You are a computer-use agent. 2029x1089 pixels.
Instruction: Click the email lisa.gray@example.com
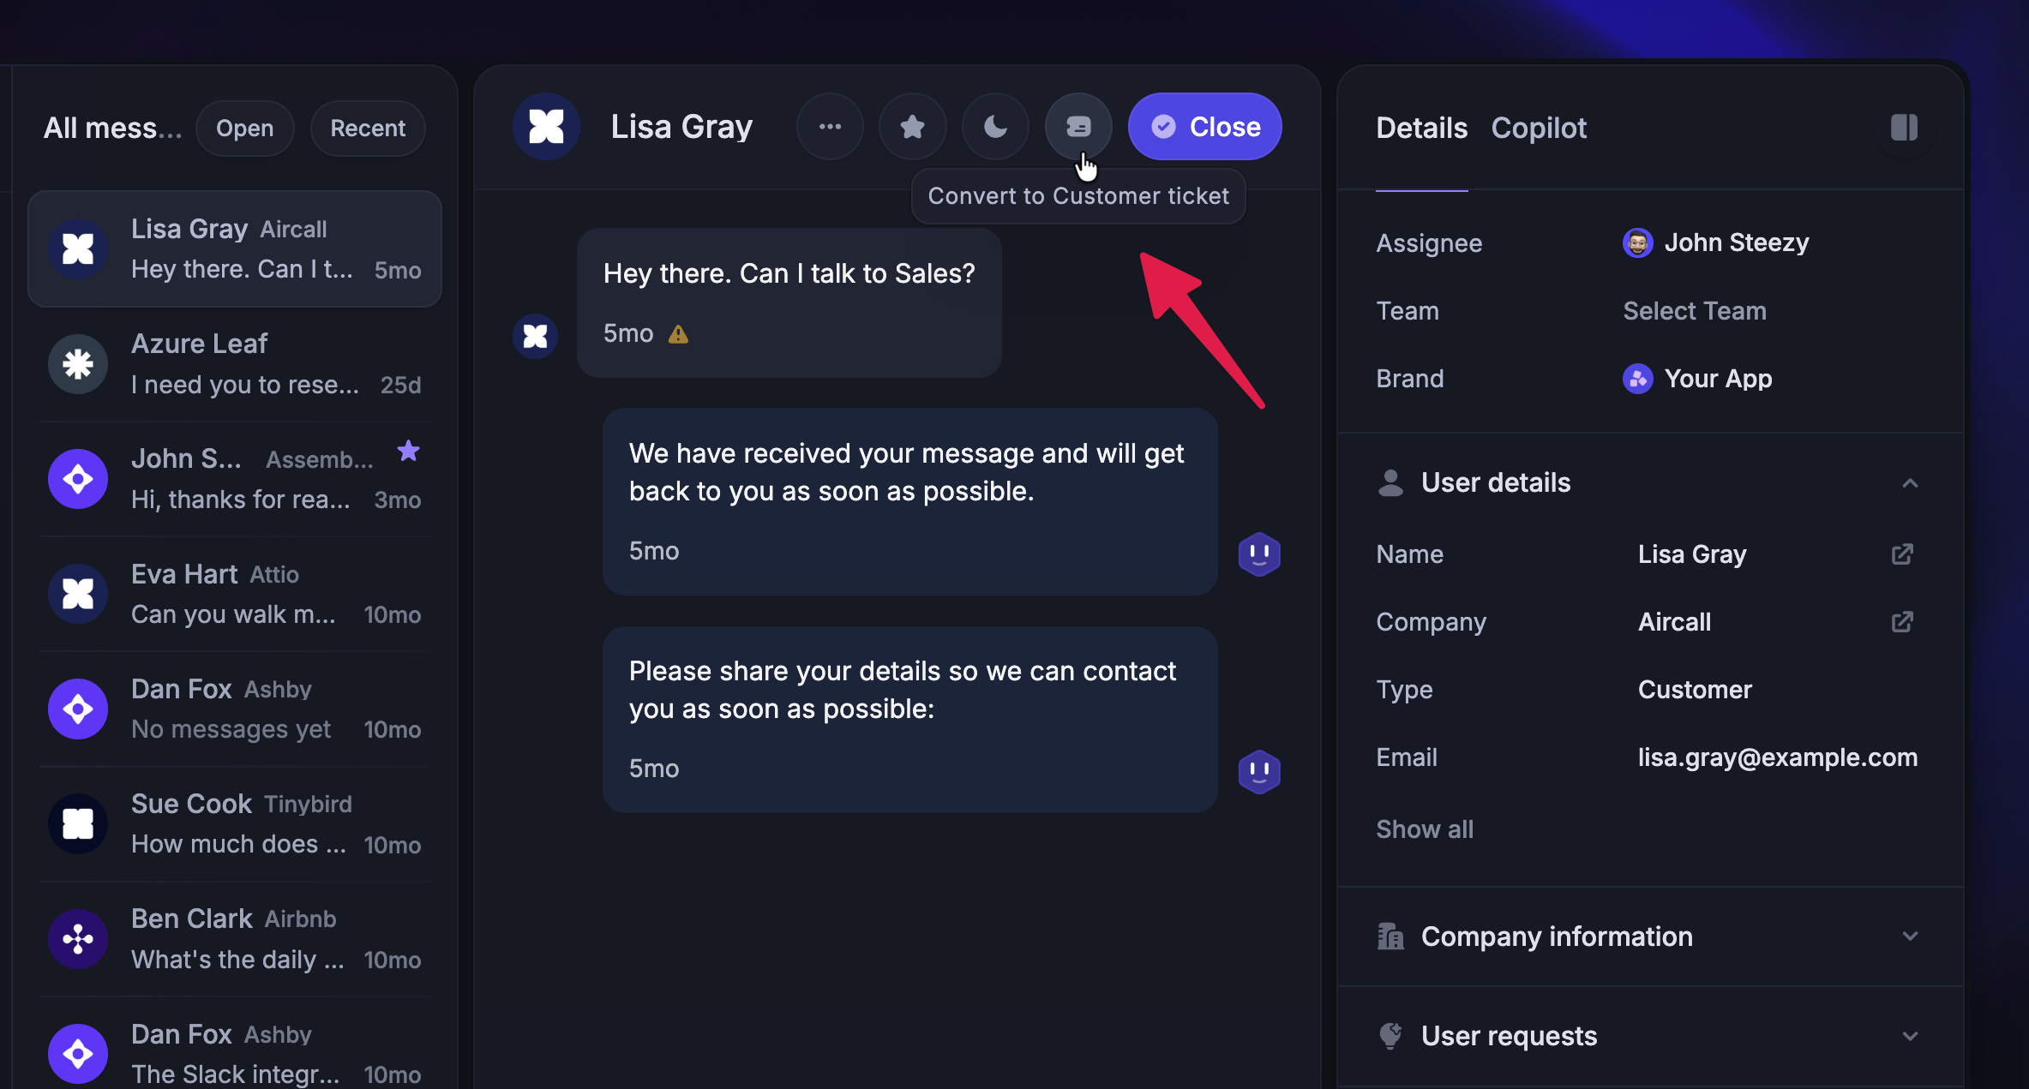(x=1778, y=757)
